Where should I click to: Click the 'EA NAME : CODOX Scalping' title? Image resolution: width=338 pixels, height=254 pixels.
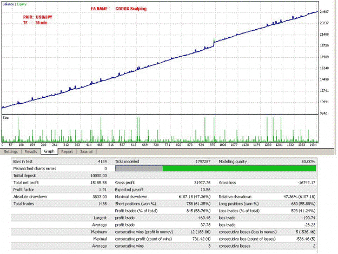[118, 9]
